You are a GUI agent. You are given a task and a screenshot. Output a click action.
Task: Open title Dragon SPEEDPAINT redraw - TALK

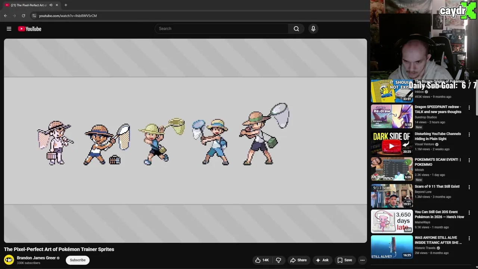point(438,109)
